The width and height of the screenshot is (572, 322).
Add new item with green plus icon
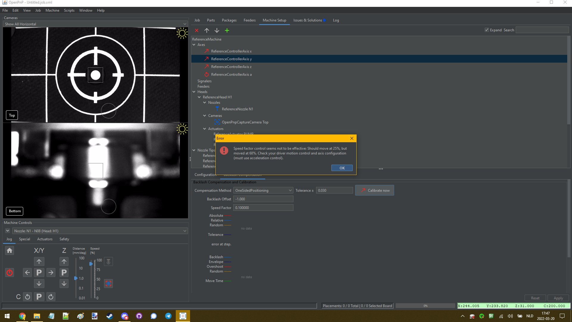[x=227, y=30]
